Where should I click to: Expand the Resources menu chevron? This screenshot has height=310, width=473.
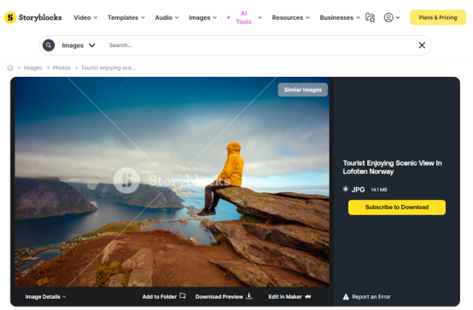click(307, 18)
